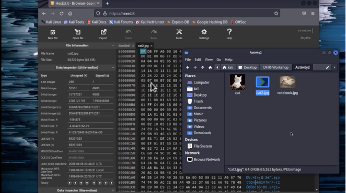Open the Edit menu in the file manager
The width and height of the screenshot is (346, 193).
tap(198, 59)
